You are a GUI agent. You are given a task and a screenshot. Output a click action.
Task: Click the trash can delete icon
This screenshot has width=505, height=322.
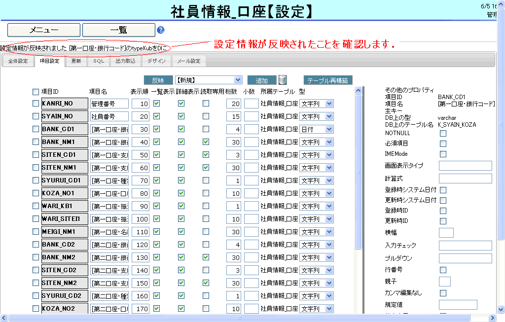coord(283,80)
